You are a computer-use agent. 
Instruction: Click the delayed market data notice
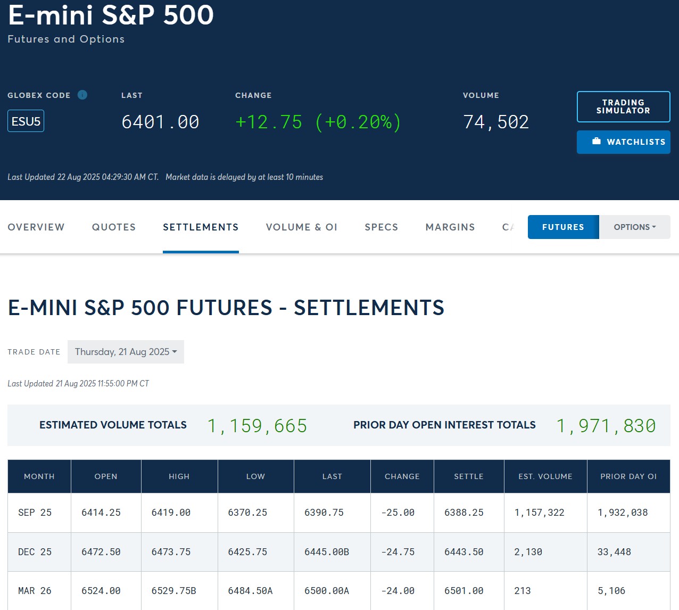(x=244, y=177)
